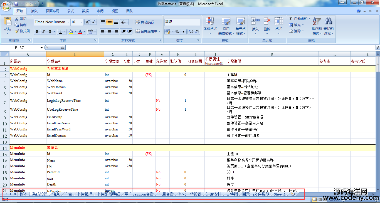Click the increase font size icon
380x203 pixels.
[87, 22]
